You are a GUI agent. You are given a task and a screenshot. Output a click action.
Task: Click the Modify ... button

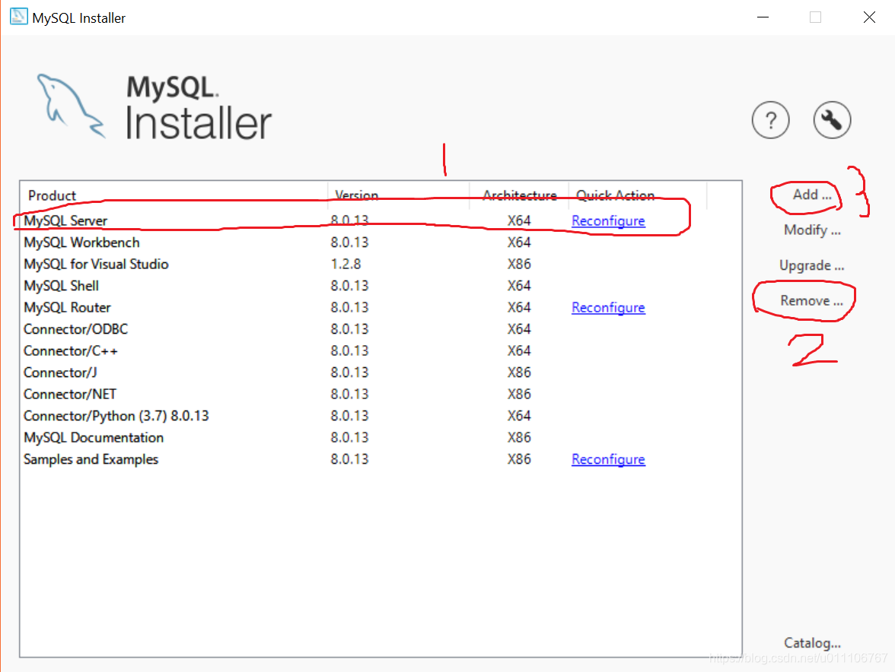(811, 230)
